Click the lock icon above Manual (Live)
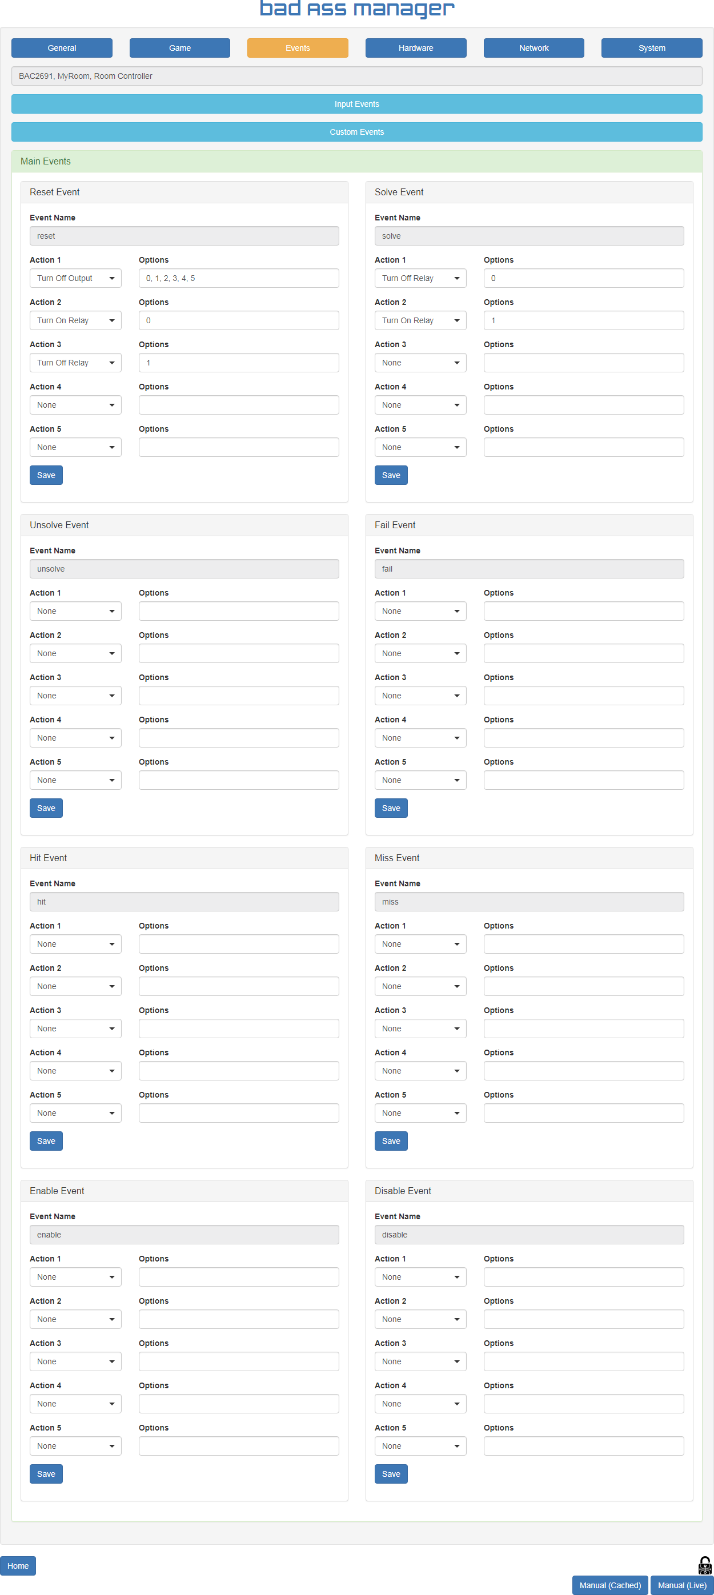714x1595 pixels. point(705,1565)
